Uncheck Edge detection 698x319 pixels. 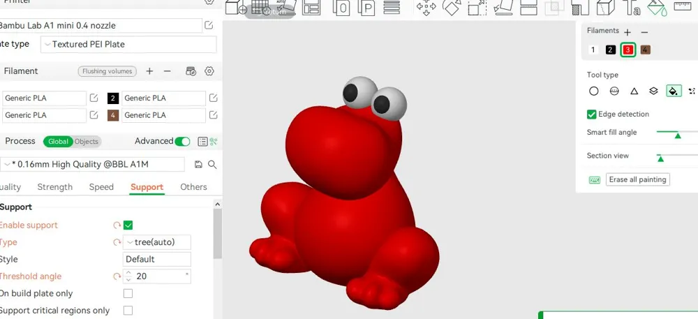(591, 114)
